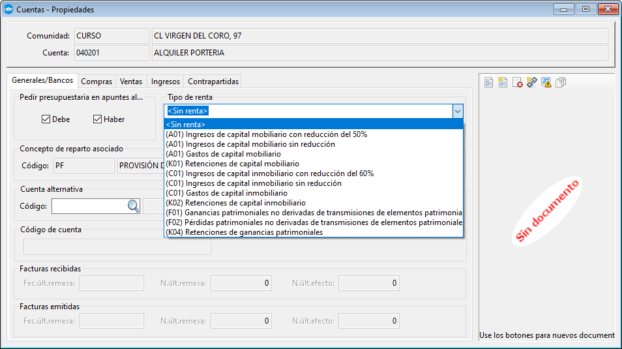Switch to the Compras tab
Image resolution: width=622 pixels, height=349 pixels.
point(96,82)
